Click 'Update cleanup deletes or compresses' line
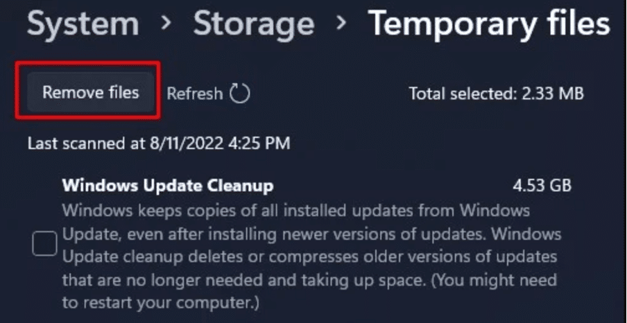Screen dimensions: 627x323 pos(310,257)
